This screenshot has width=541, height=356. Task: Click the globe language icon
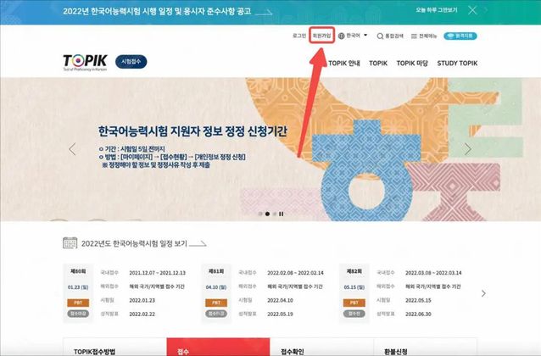coord(342,36)
